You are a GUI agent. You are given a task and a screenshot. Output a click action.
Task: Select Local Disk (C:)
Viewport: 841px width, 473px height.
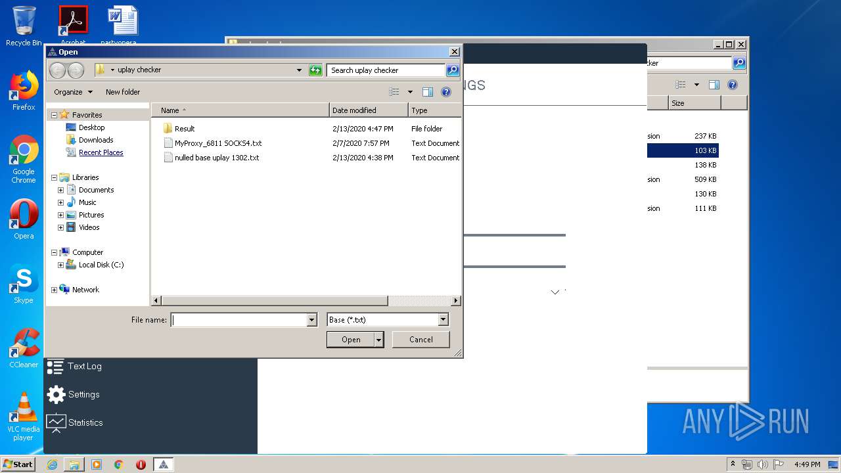tap(101, 265)
